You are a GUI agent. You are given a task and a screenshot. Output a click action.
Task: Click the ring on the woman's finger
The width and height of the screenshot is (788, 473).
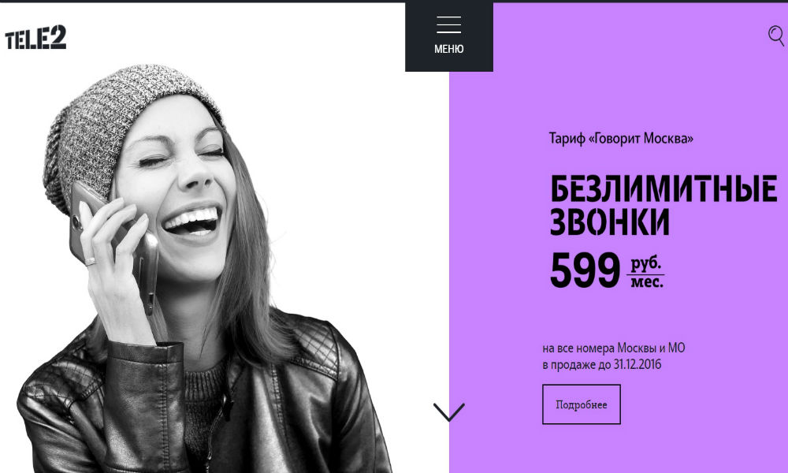point(90,262)
